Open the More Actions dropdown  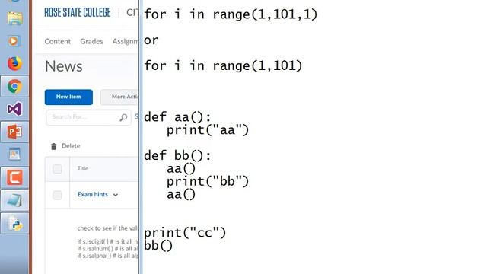coord(120,97)
